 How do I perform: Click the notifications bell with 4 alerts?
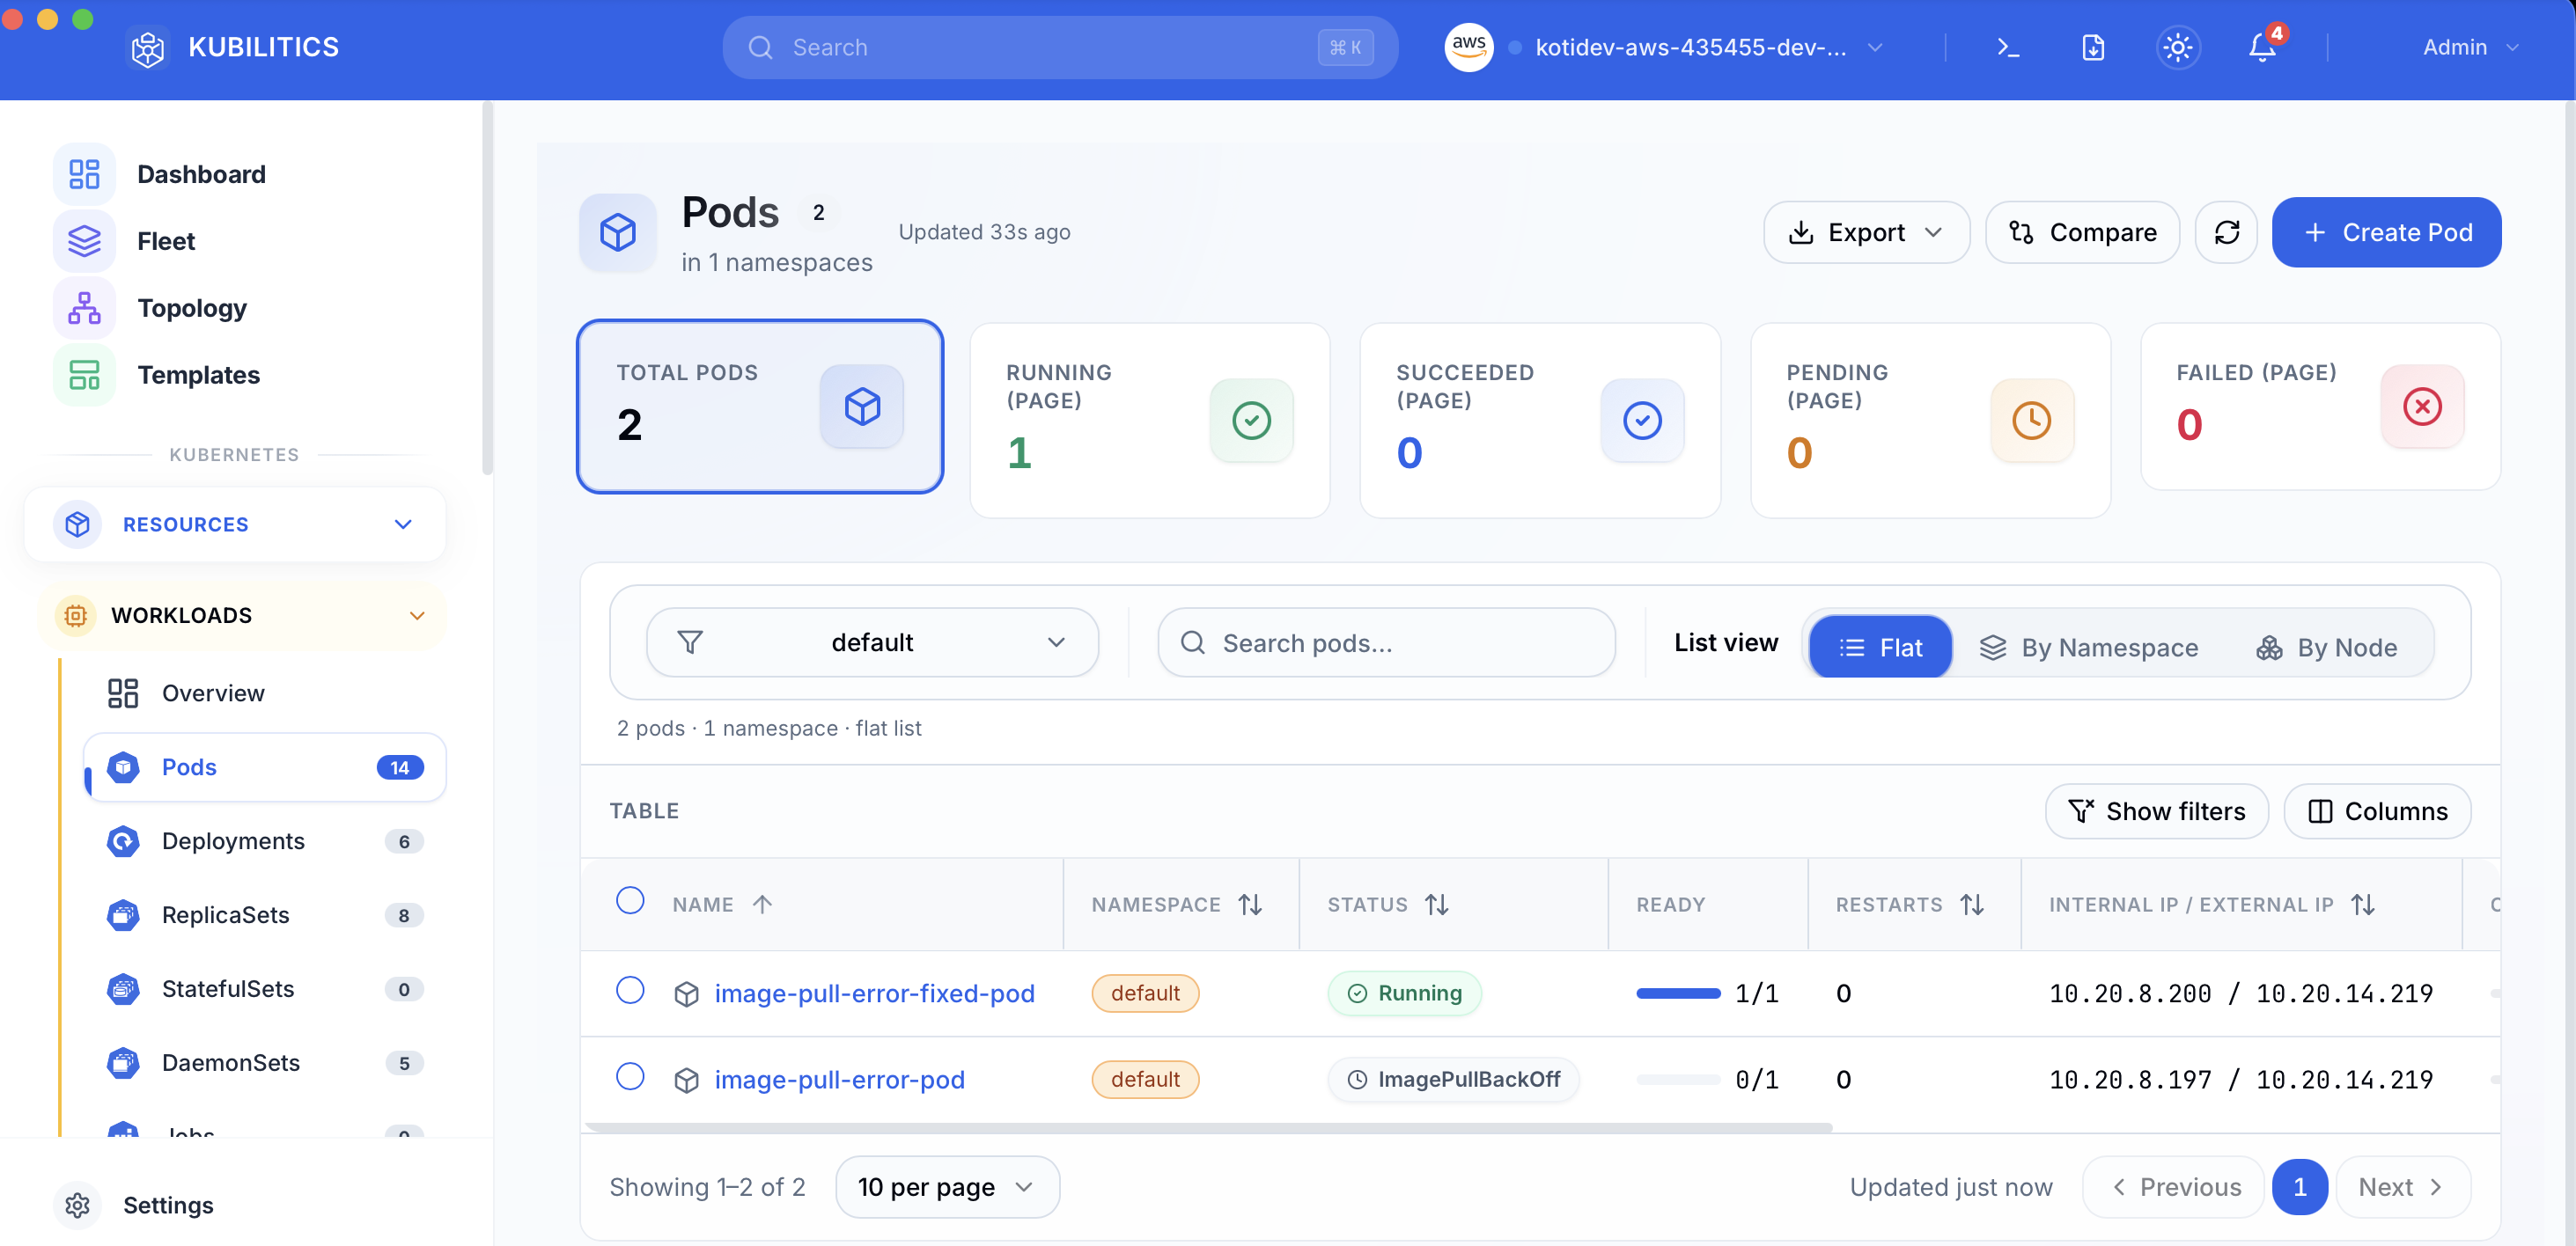coord(2261,47)
